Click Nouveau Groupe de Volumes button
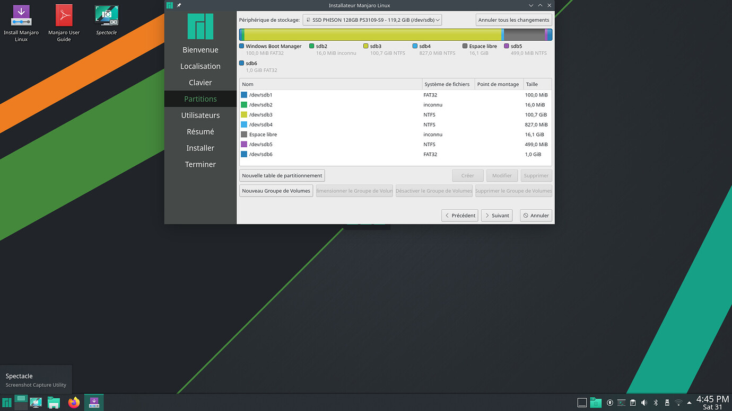Screen dimensions: 732x411 276,191
